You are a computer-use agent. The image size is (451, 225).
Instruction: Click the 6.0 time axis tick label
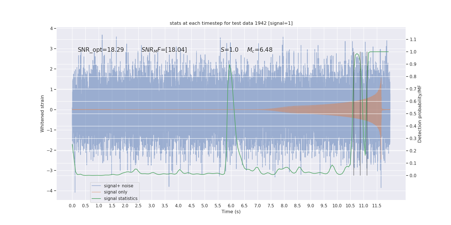pos(231,206)
